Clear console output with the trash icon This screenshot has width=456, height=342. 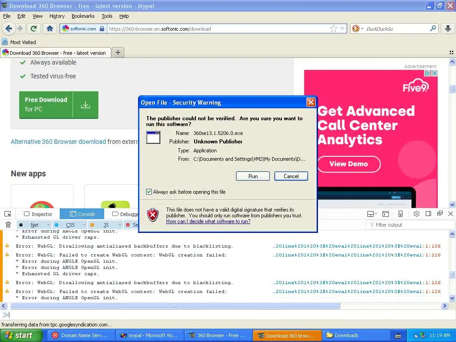pyautogui.click(x=8, y=225)
